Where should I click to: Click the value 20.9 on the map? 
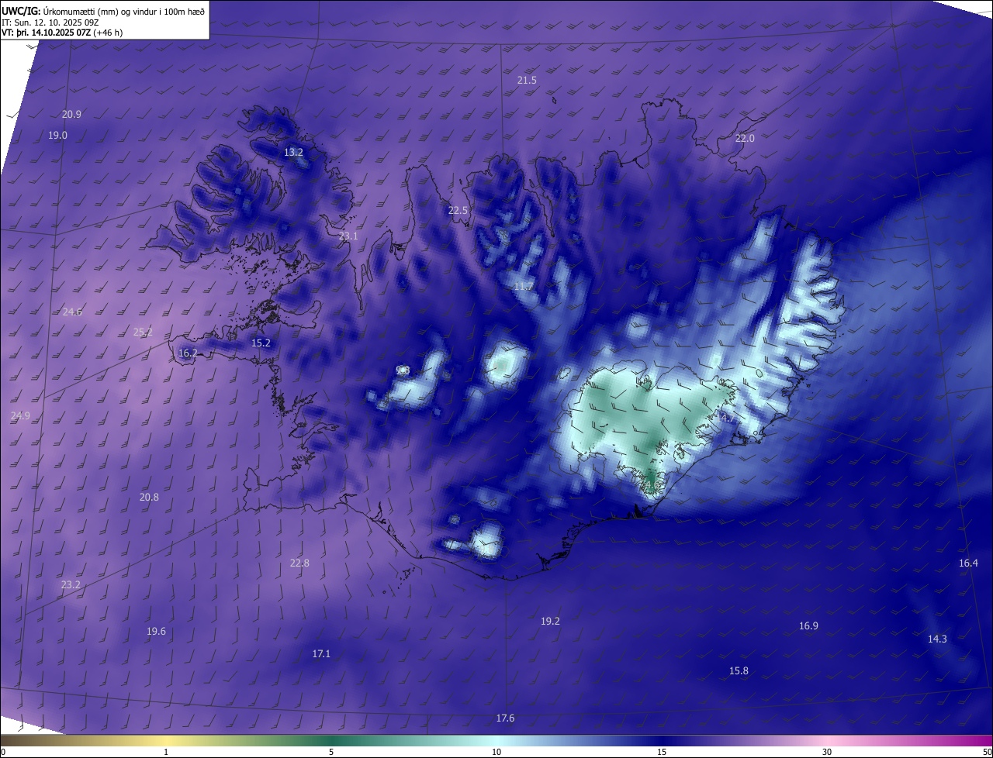pyautogui.click(x=71, y=115)
